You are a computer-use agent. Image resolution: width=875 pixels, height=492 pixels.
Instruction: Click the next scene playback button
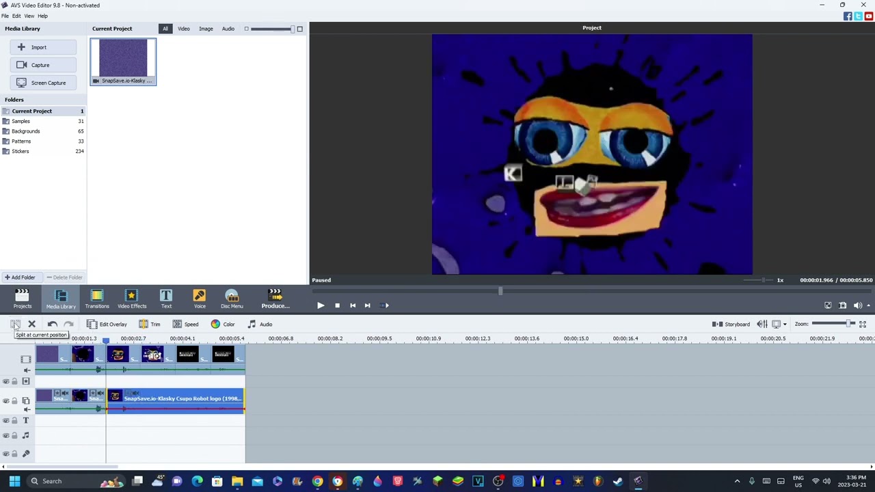click(384, 305)
